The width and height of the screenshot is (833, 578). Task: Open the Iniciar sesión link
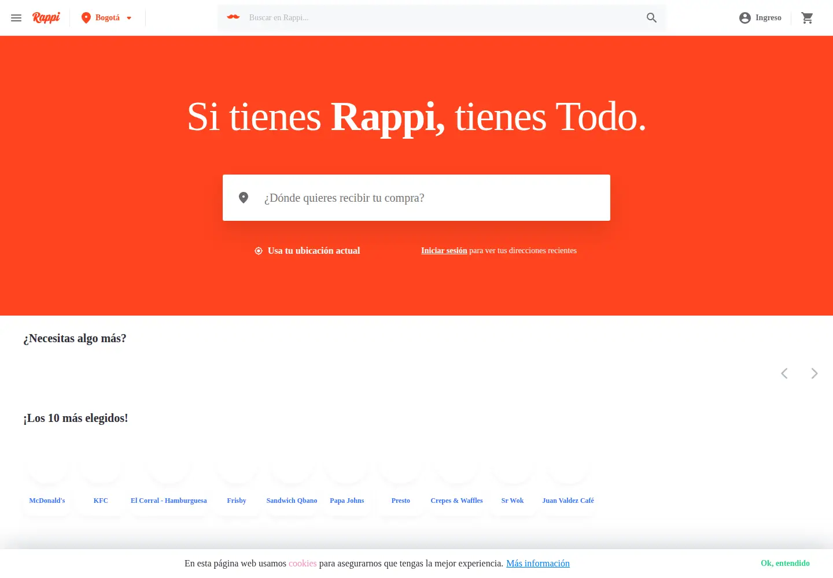point(444,251)
